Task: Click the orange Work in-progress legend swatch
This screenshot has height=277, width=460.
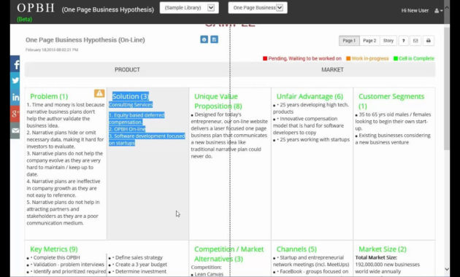Action: tap(348, 58)
